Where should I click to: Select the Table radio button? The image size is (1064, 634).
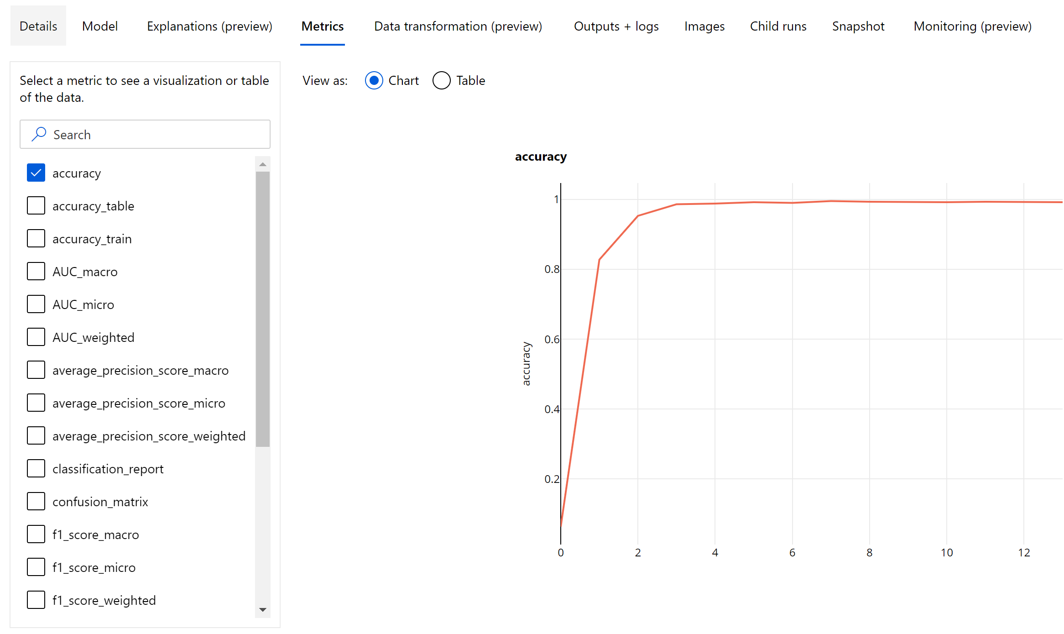(440, 81)
